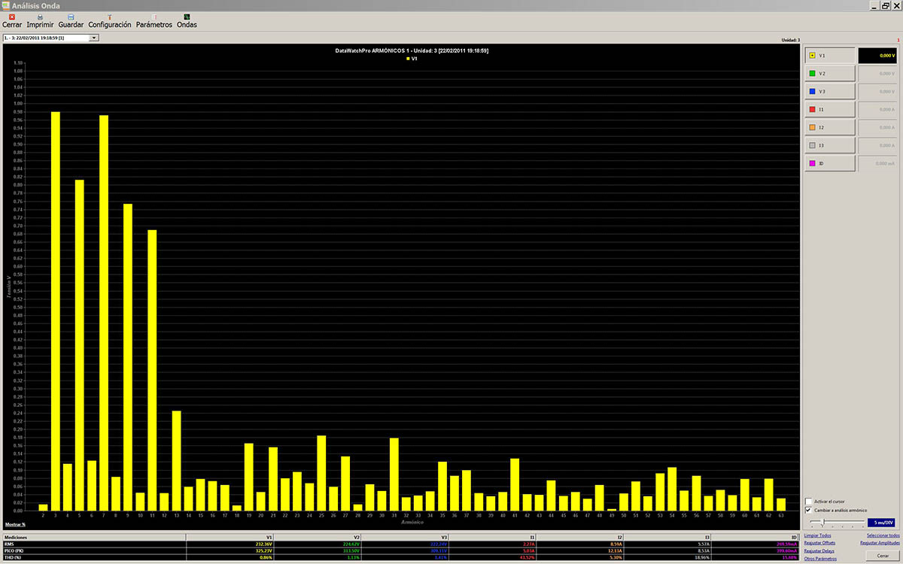Image resolution: width=903 pixels, height=564 pixels.
Task: Click the Armónico axis label
Action: point(412,521)
